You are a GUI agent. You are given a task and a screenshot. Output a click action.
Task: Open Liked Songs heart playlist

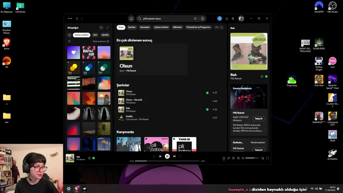(x=73, y=53)
